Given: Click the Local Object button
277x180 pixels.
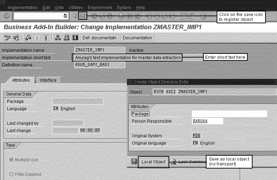Looking at the screenshot, I should (154, 162).
